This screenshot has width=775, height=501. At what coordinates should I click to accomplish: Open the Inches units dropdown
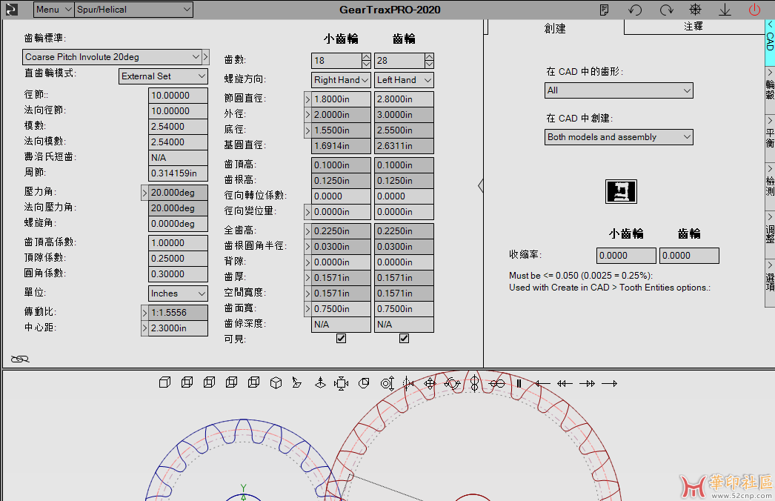178,293
